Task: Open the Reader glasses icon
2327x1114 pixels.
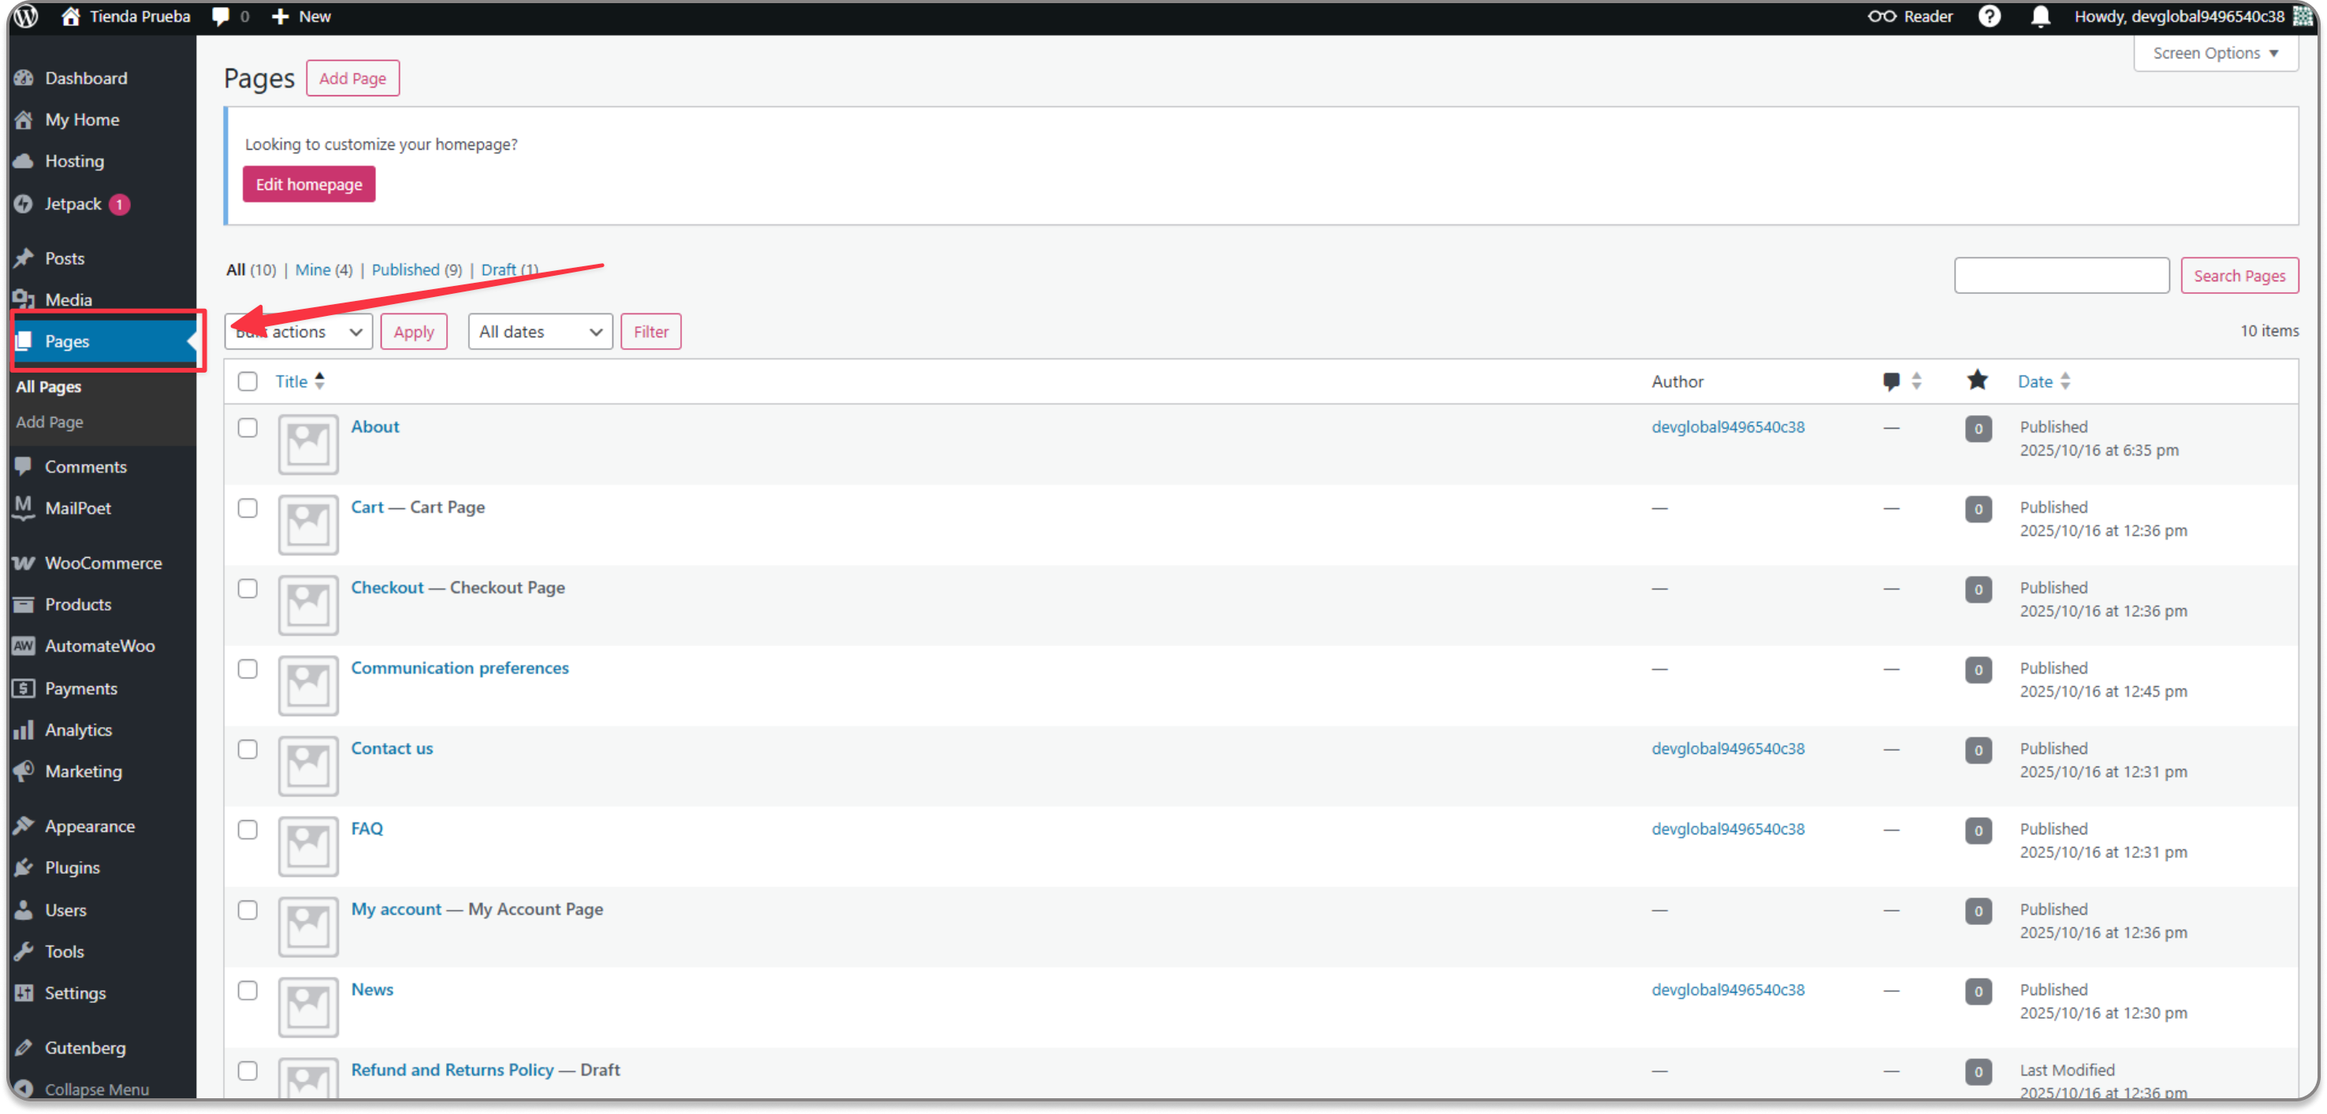Action: click(1882, 17)
